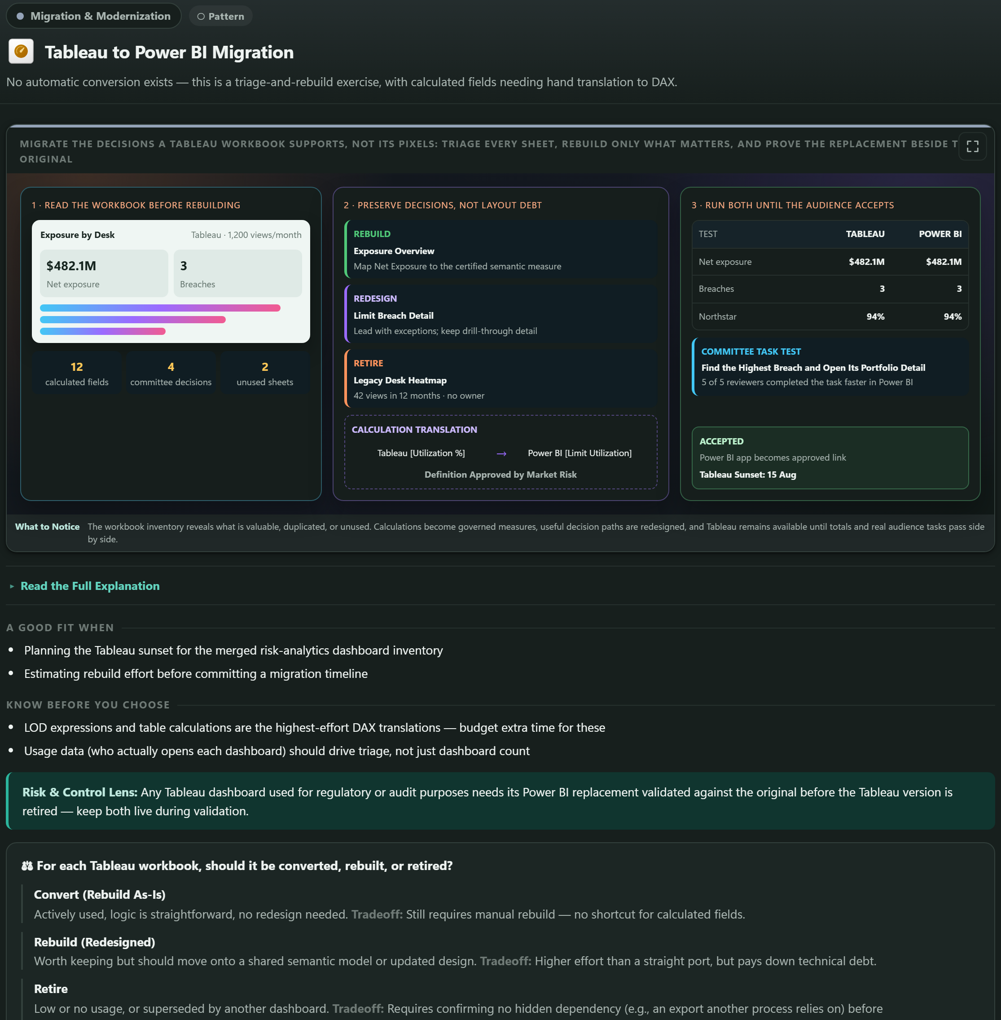Click the Tableau 1,200 views/month label
Image resolution: width=1001 pixels, height=1020 pixels.
coord(246,235)
